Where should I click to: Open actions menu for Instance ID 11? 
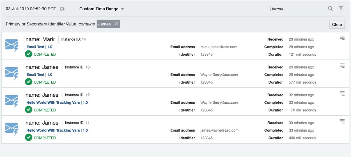(x=342, y=121)
